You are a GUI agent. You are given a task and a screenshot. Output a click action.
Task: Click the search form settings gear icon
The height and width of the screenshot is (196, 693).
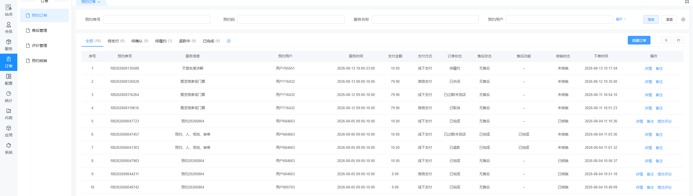683,19
